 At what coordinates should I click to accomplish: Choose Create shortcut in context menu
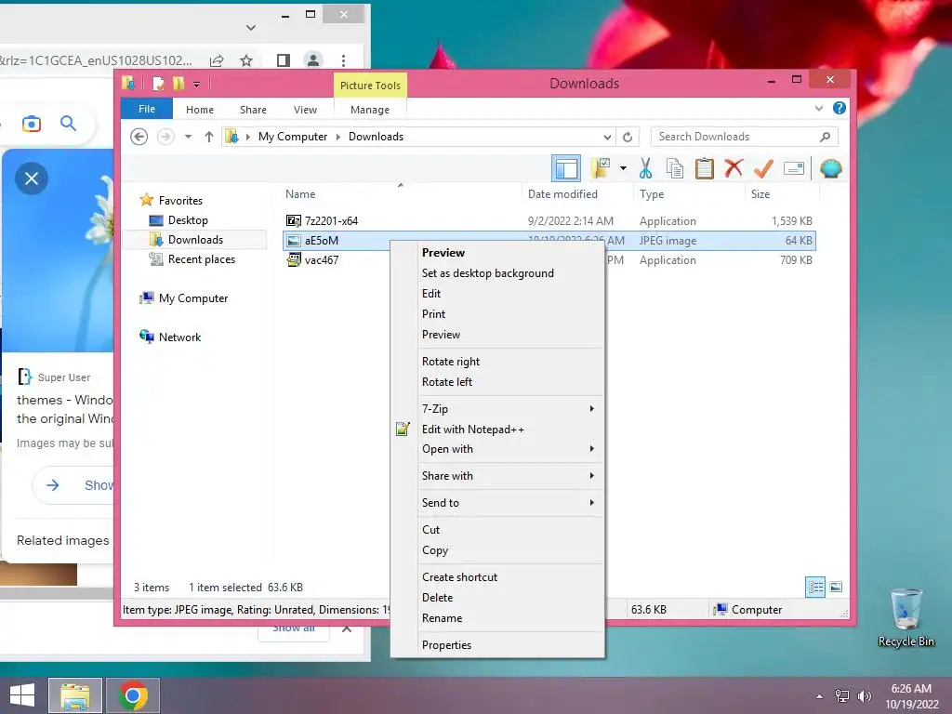497,577
